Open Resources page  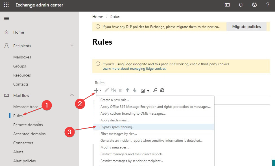click(22, 75)
